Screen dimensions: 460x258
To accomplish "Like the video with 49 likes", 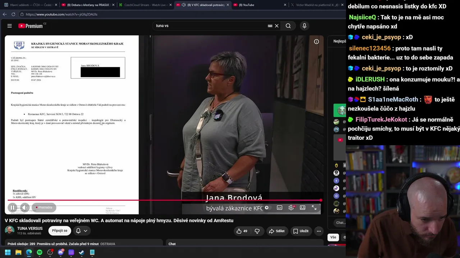I will (242, 231).
